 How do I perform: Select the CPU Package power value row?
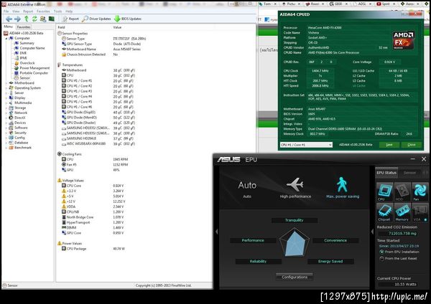(94, 249)
